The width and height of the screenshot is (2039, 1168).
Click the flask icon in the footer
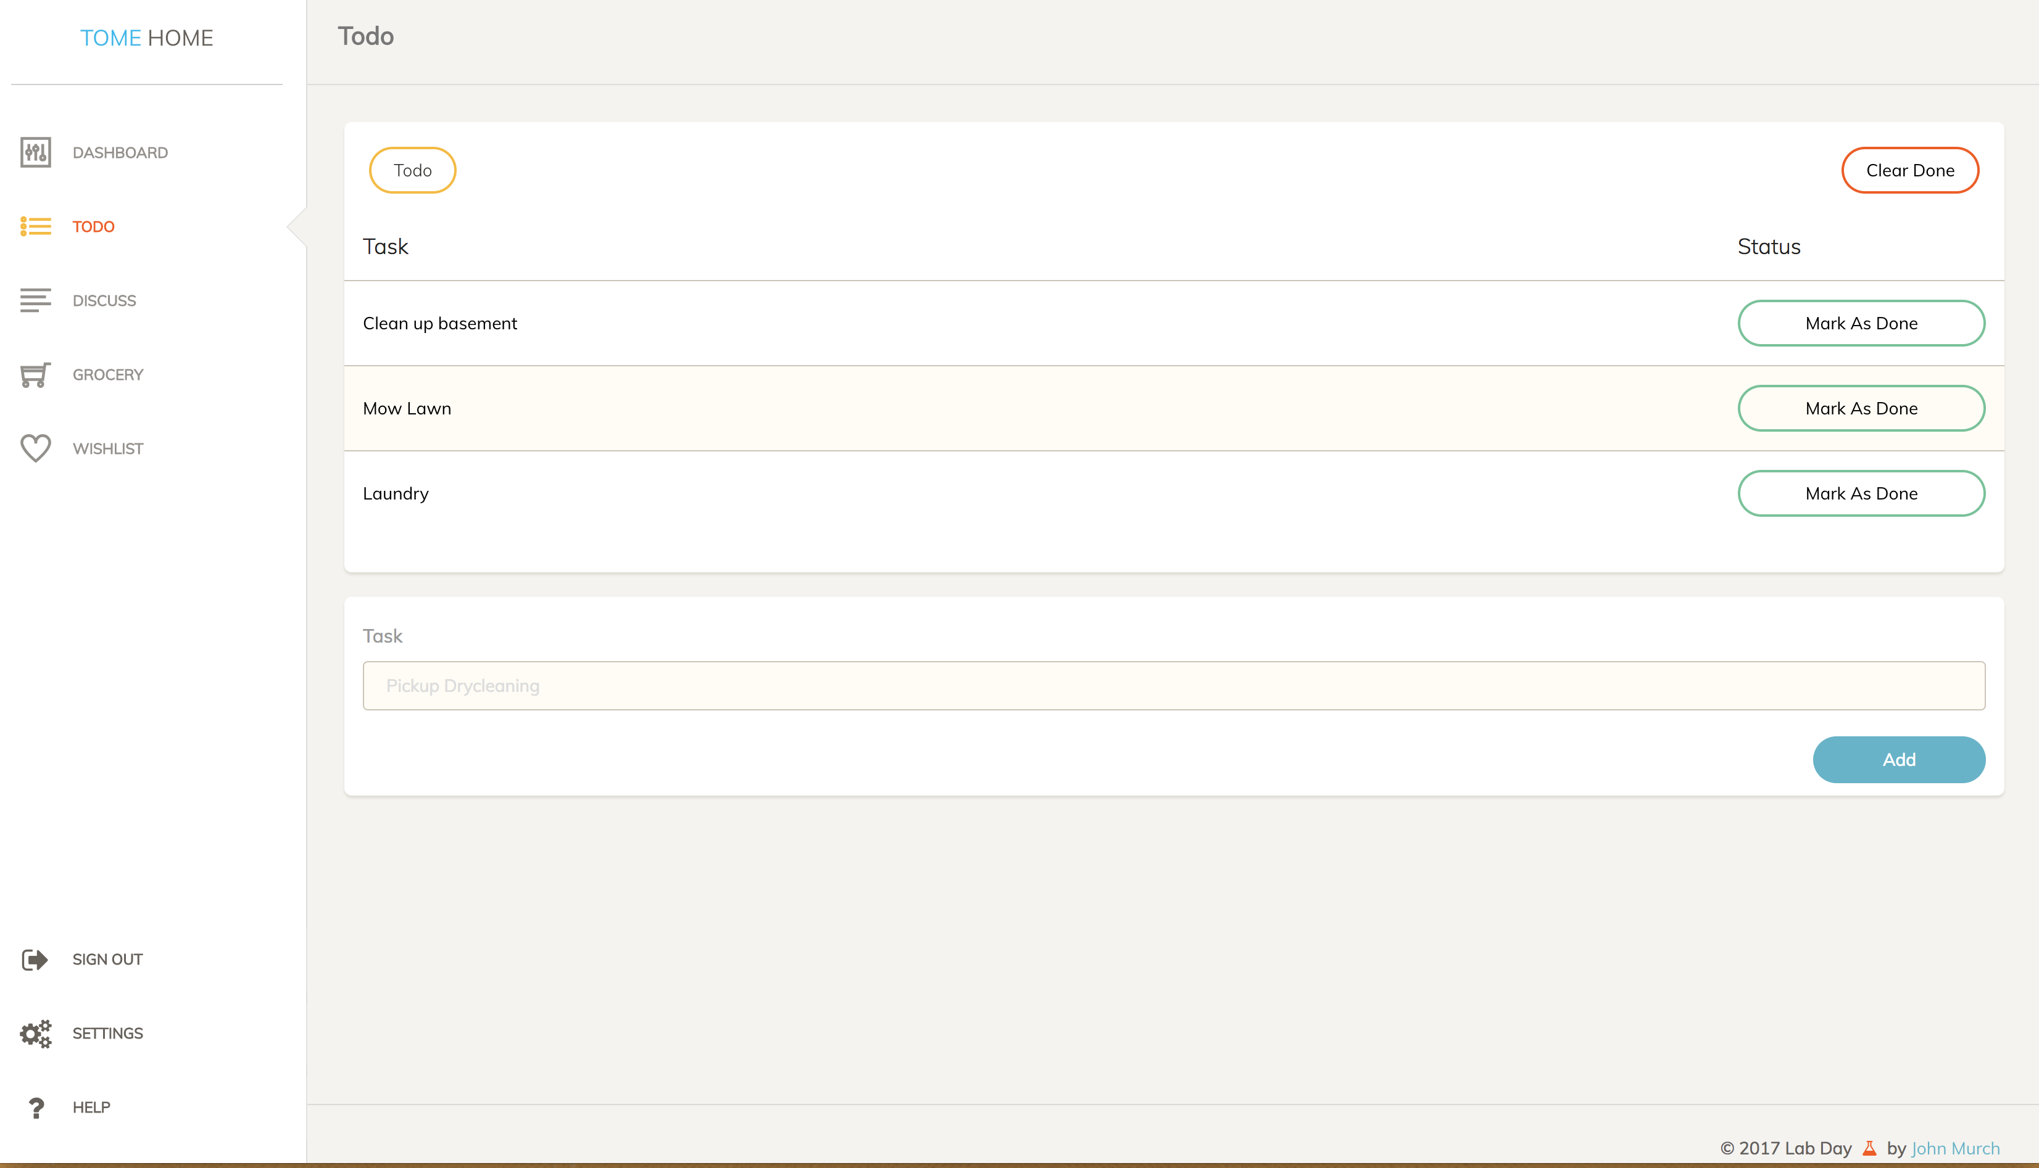[1869, 1148]
